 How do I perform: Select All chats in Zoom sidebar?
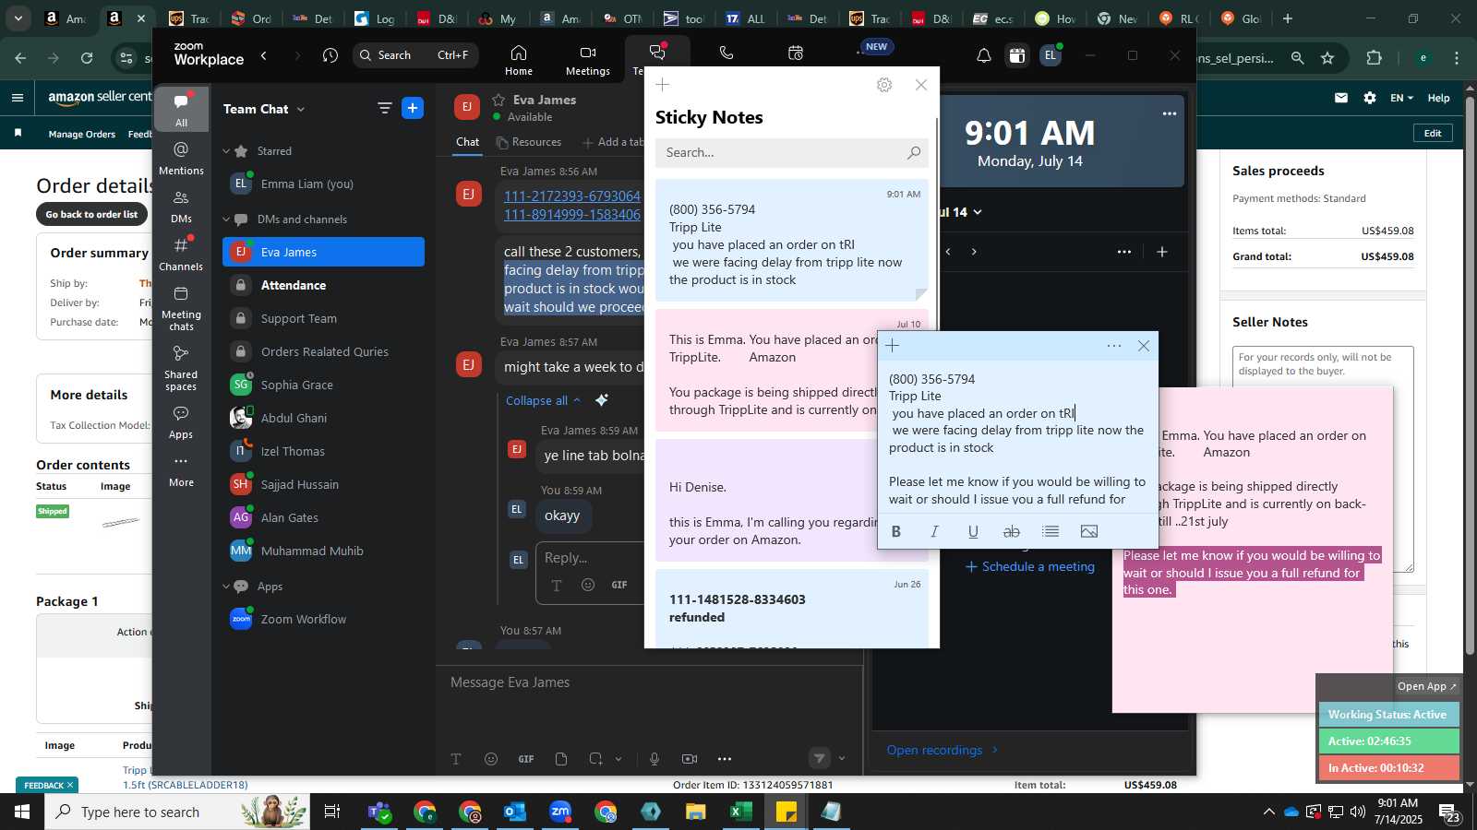[x=181, y=111]
